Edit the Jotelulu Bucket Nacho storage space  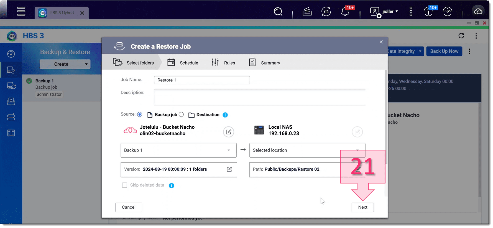pos(229,132)
